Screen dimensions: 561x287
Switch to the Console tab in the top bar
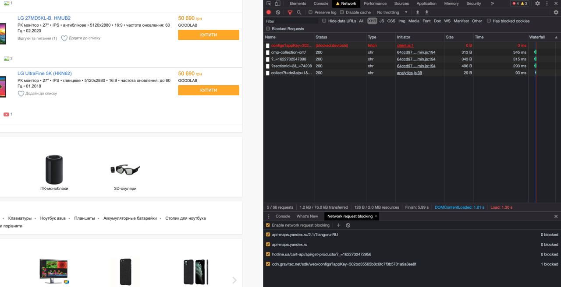click(321, 3)
